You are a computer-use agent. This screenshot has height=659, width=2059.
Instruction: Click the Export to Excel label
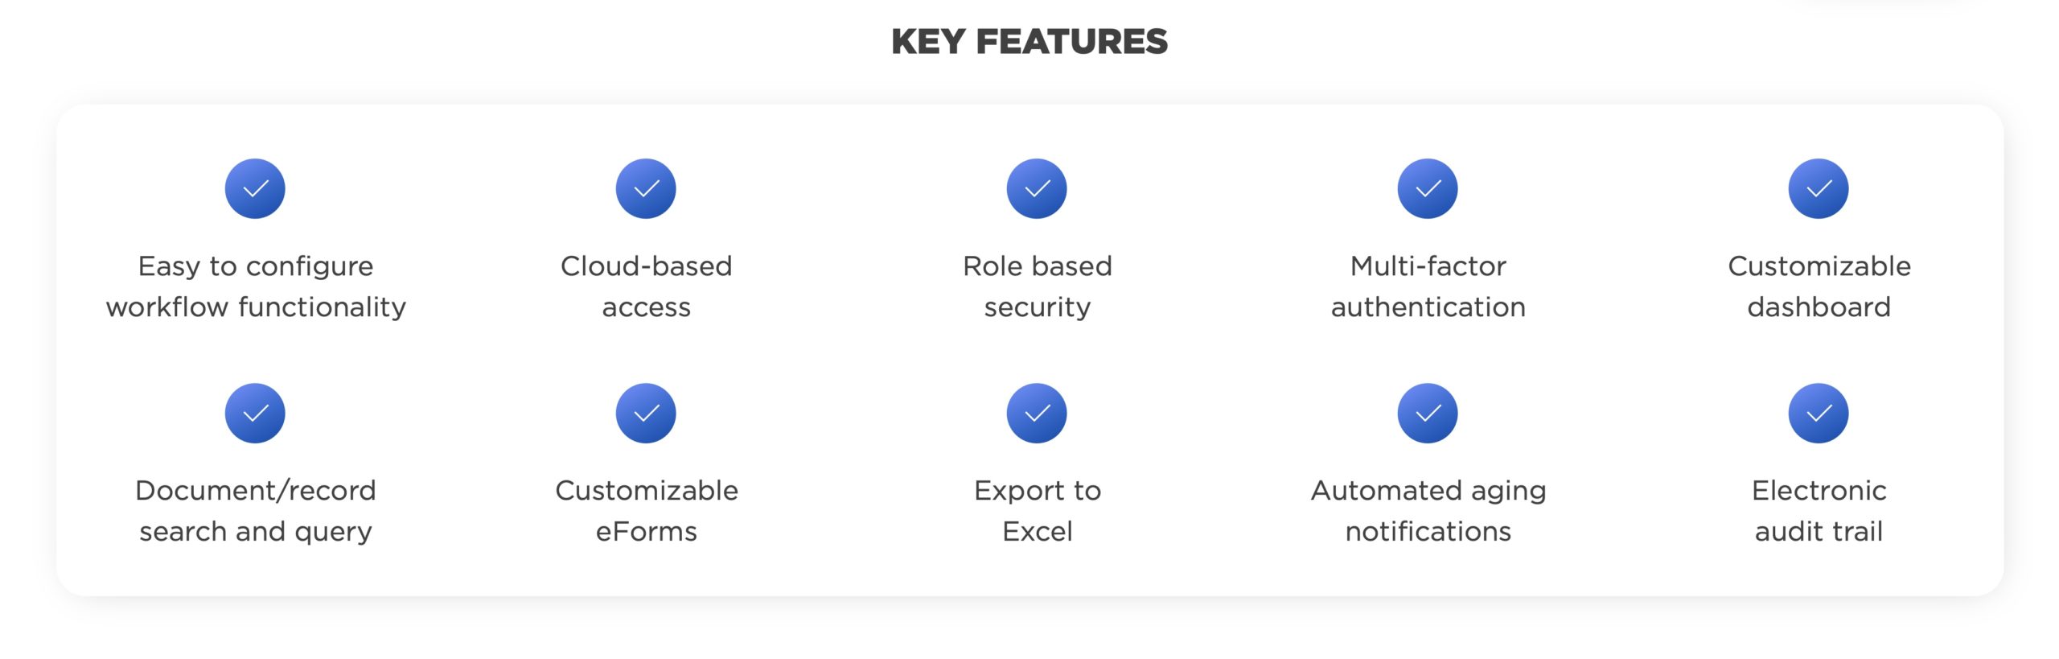click(1037, 511)
